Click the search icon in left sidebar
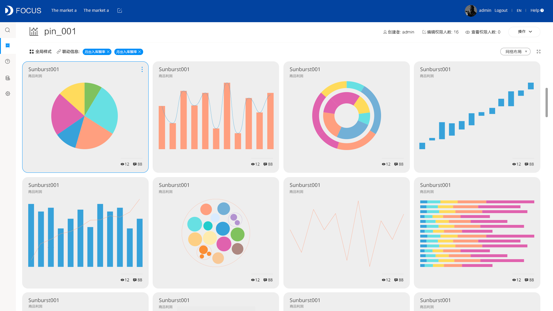The width and height of the screenshot is (553, 311). [x=8, y=30]
